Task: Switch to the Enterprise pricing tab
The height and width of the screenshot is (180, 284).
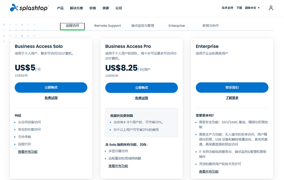Action: pyautogui.click(x=177, y=26)
